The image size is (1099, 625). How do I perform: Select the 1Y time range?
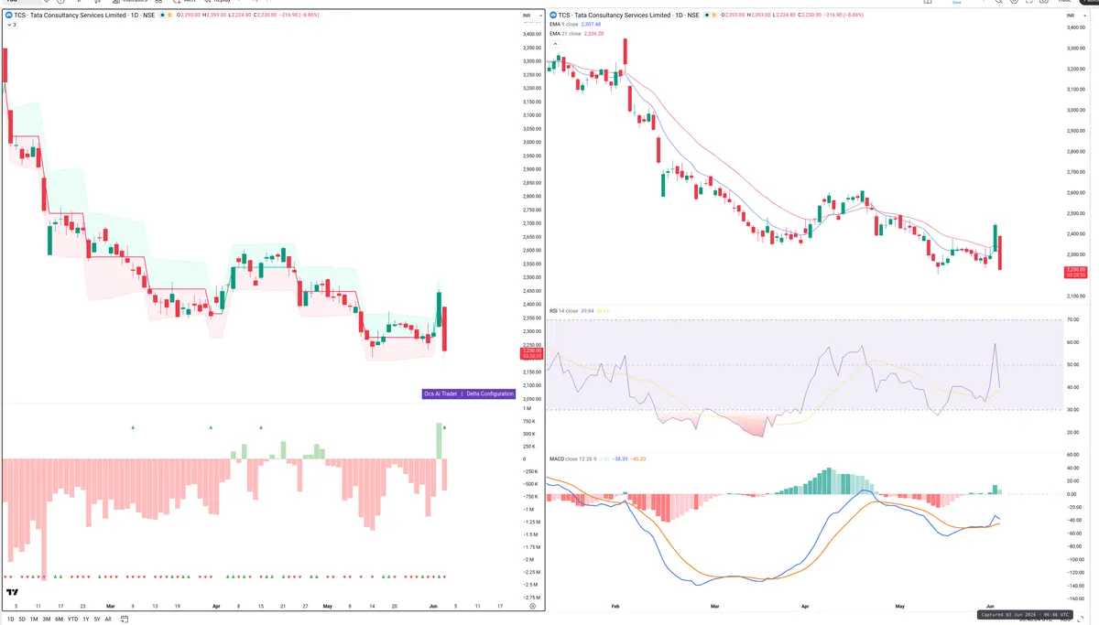[86, 620]
